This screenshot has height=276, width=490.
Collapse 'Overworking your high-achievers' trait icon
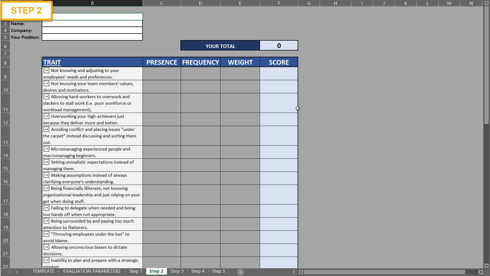pos(46,116)
